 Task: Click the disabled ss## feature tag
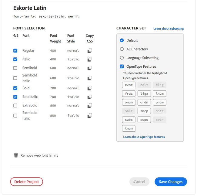160,111
